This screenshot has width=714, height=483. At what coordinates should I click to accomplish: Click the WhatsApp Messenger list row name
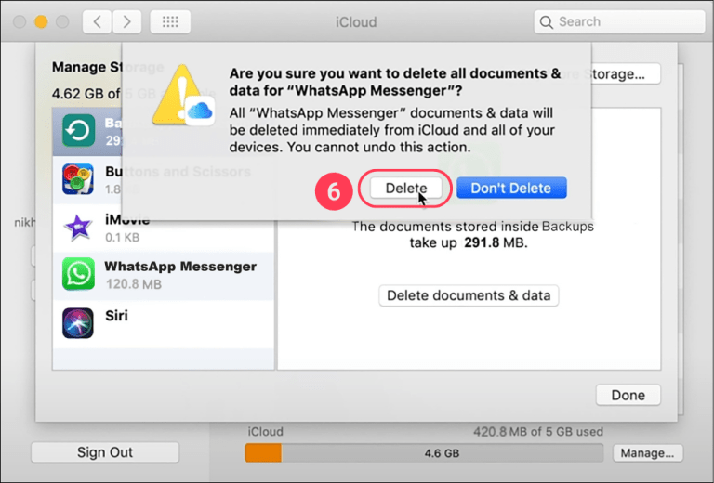click(180, 267)
